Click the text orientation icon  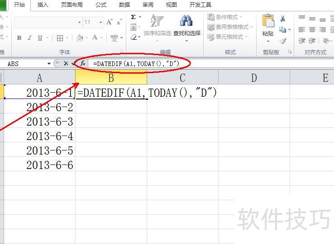pyautogui.click(x=326, y=41)
